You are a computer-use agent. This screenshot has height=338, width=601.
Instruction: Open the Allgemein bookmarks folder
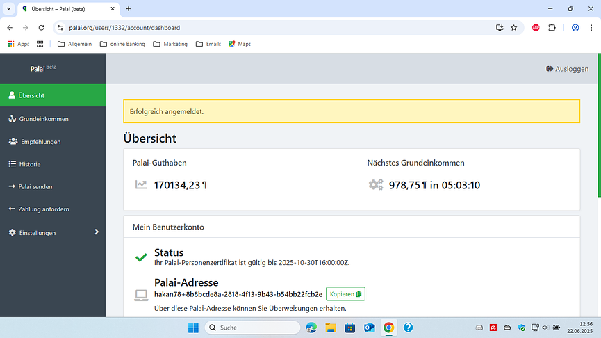[x=75, y=44]
